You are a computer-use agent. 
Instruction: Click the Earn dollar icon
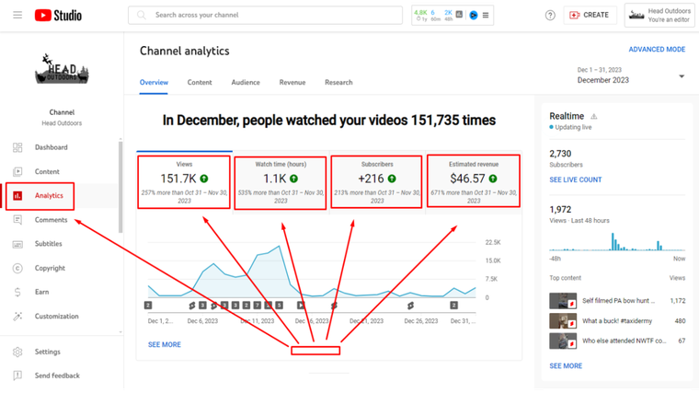point(17,292)
